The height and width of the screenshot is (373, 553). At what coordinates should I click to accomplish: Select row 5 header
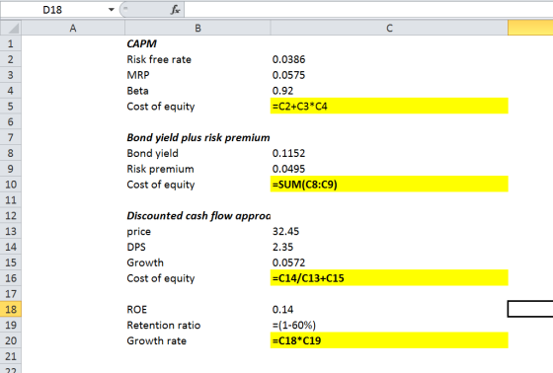[x=11, y=107]
